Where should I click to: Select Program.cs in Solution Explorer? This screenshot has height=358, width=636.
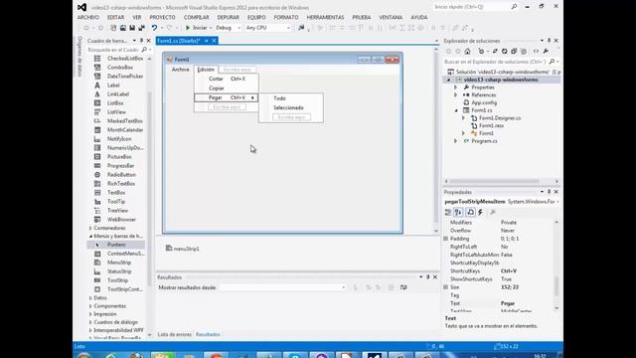coord(484,141)
